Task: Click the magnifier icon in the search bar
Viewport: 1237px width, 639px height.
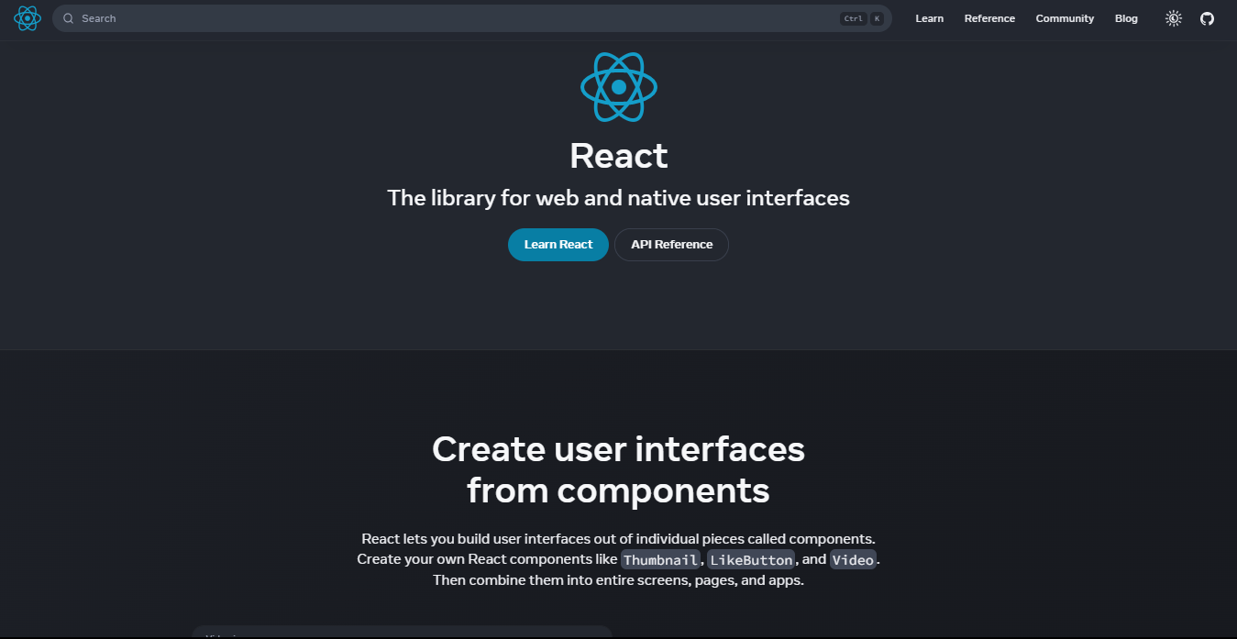Action: 68,18
